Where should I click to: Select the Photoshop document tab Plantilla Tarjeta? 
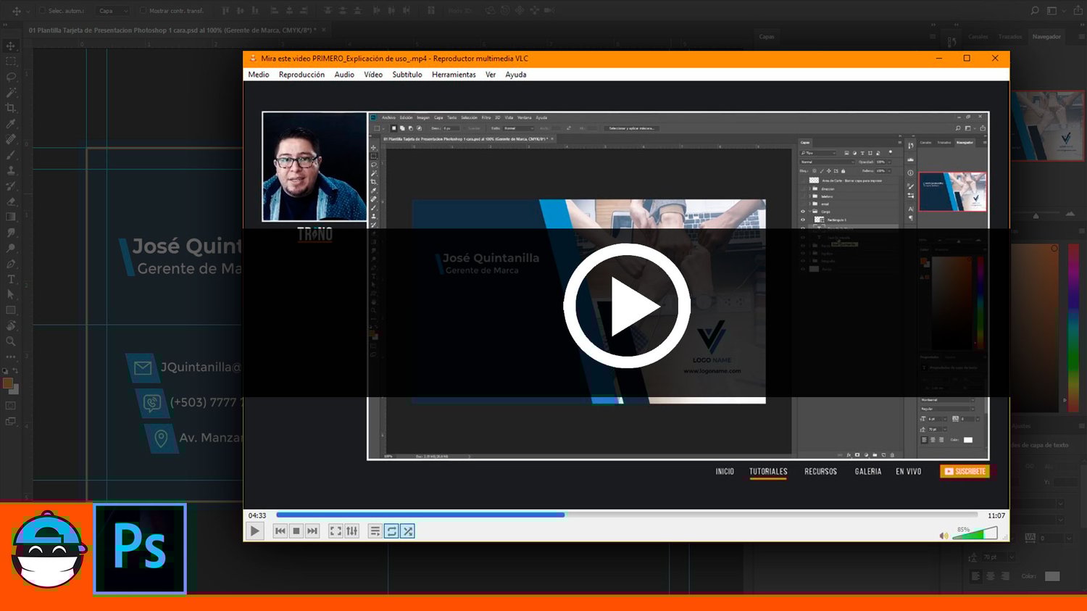(x=172, y=30)
